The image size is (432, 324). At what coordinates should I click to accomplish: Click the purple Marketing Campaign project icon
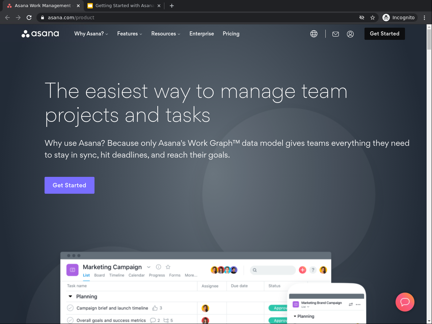click(73, 270)
